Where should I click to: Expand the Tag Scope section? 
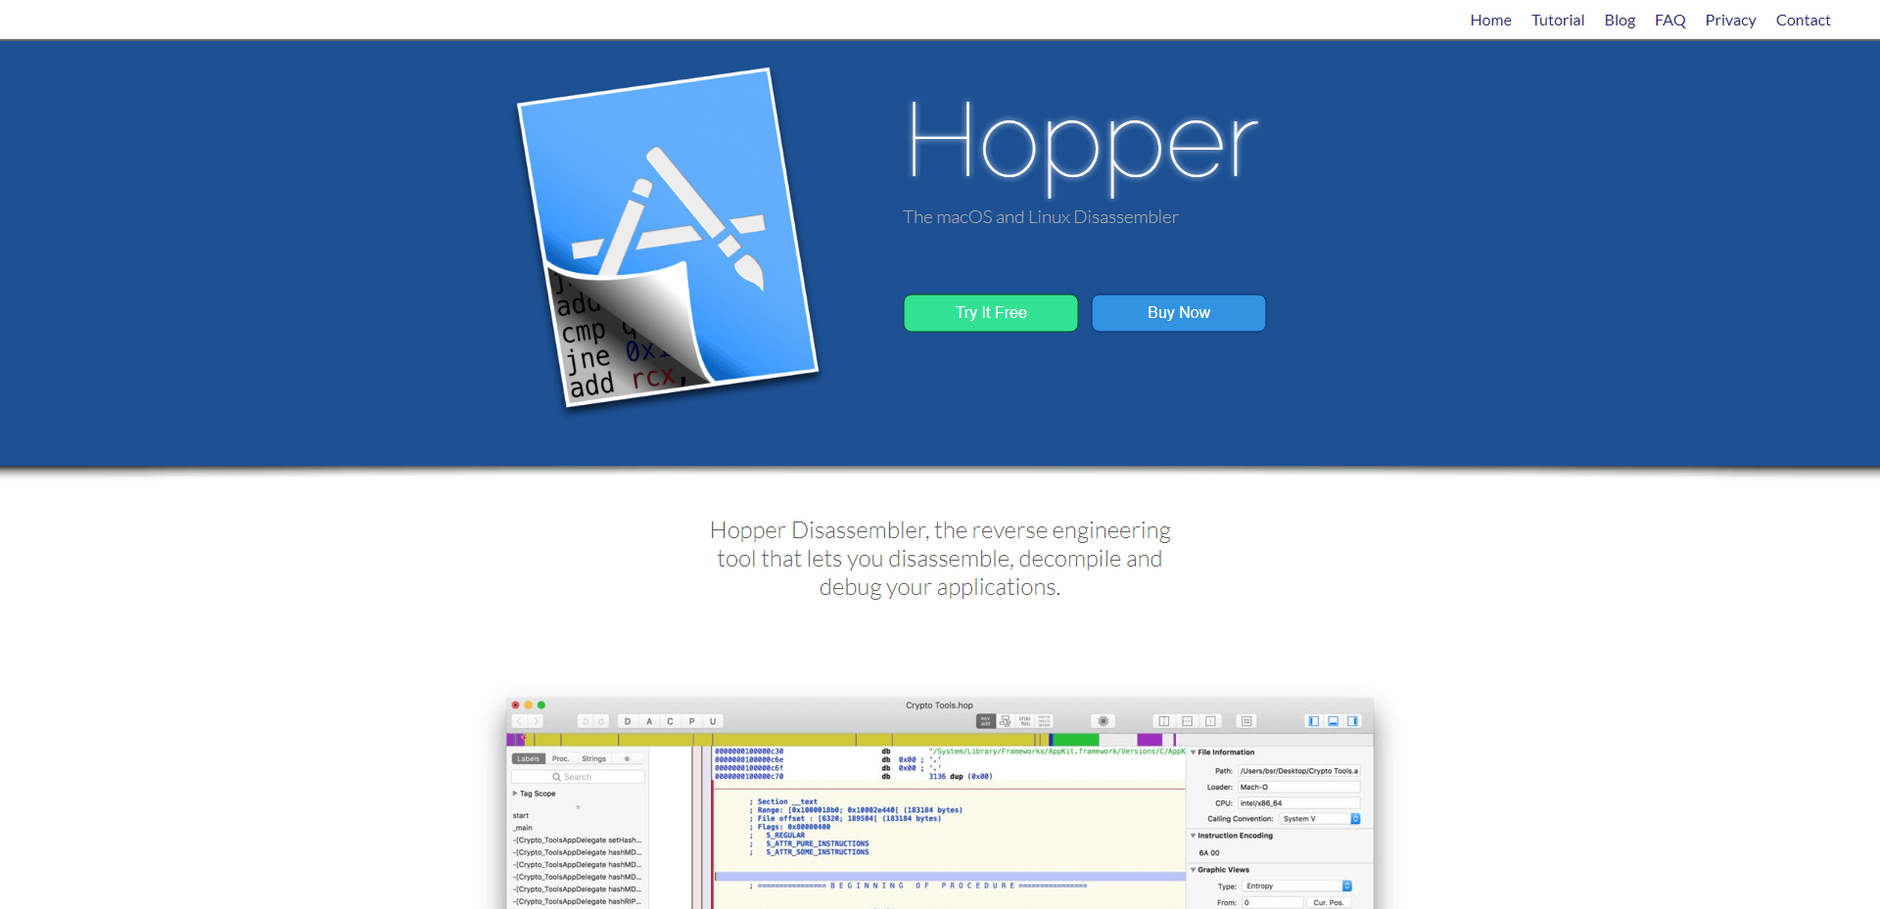[516, 794]
